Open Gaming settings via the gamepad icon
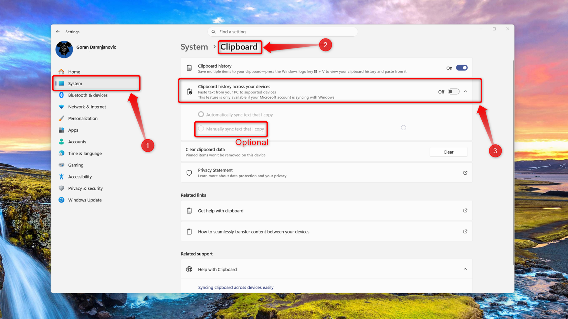The height and width of the screenshot is (319, 568). 61,165
